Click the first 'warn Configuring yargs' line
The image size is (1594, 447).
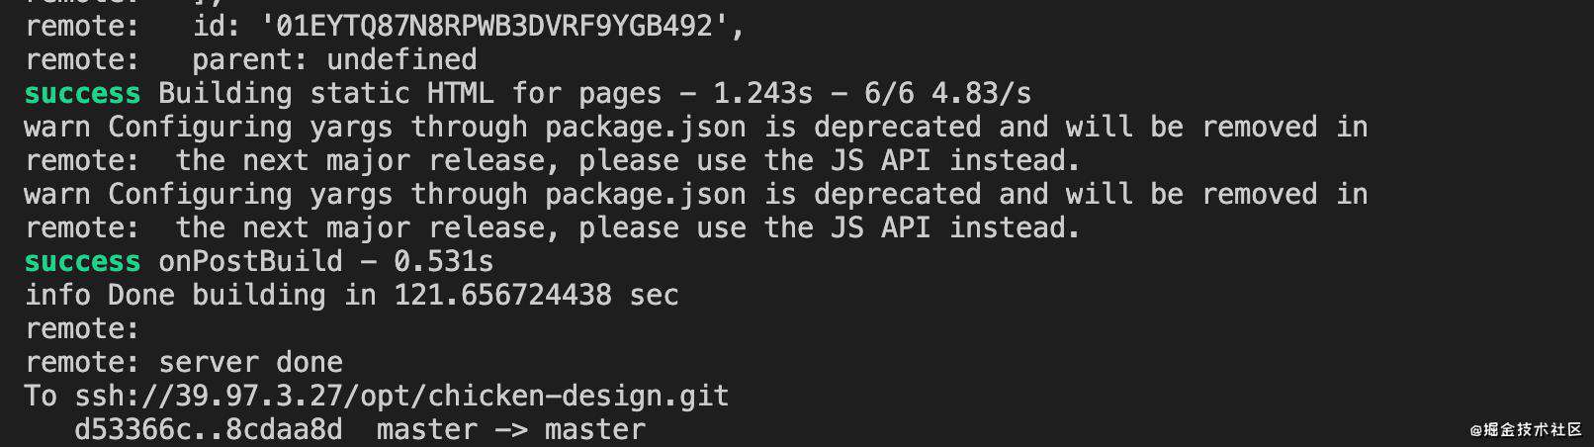pyautogui.click(x=696, y=128)
